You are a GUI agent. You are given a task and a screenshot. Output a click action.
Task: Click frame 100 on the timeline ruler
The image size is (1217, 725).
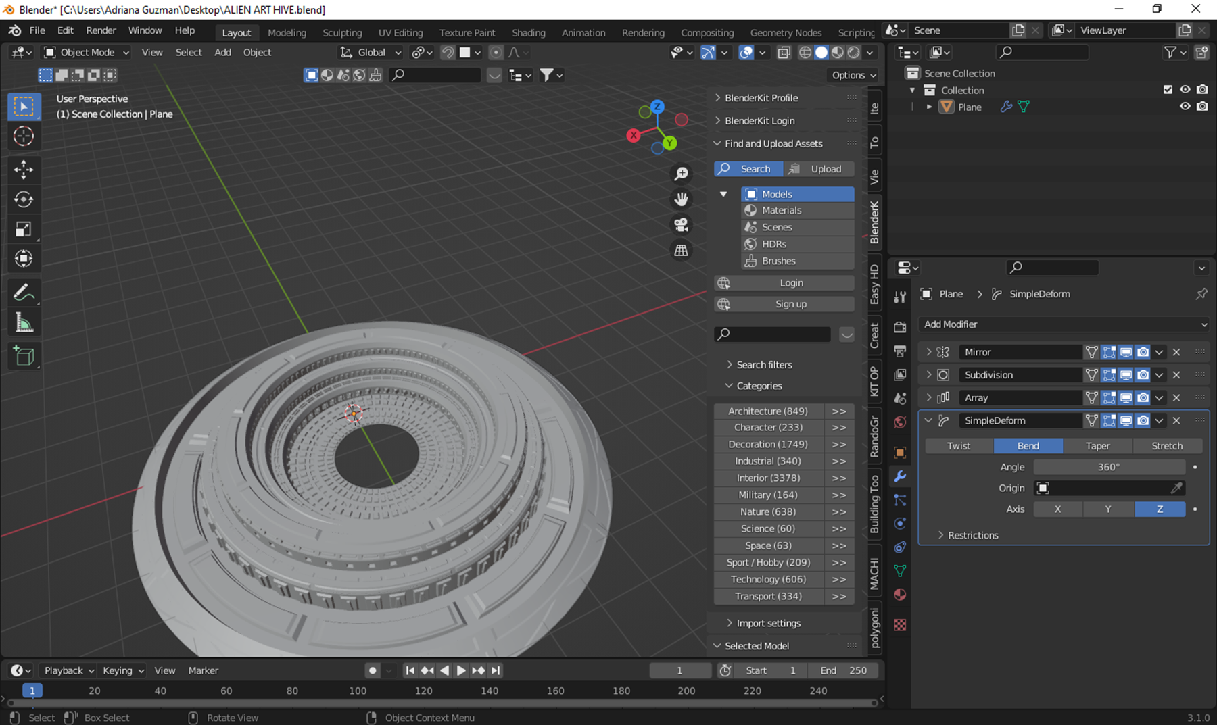[358, 691]
